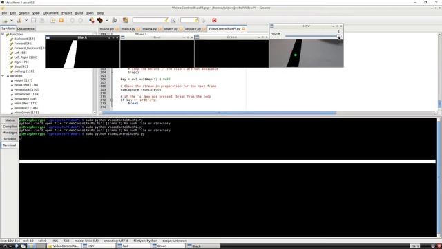Switch to the HSV window in taskbar
The width and height of the screenshot is (442, 249).
pyautogui.click(x=99, y=246)
